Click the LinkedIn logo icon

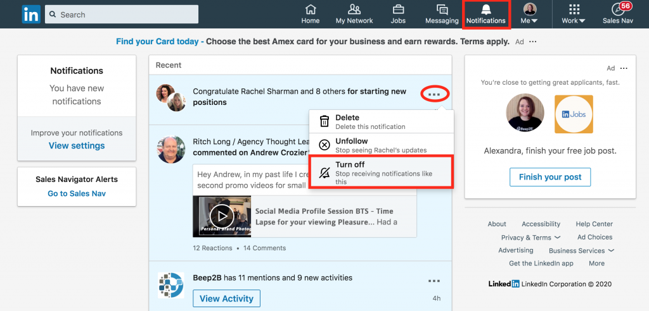[32, 14]
